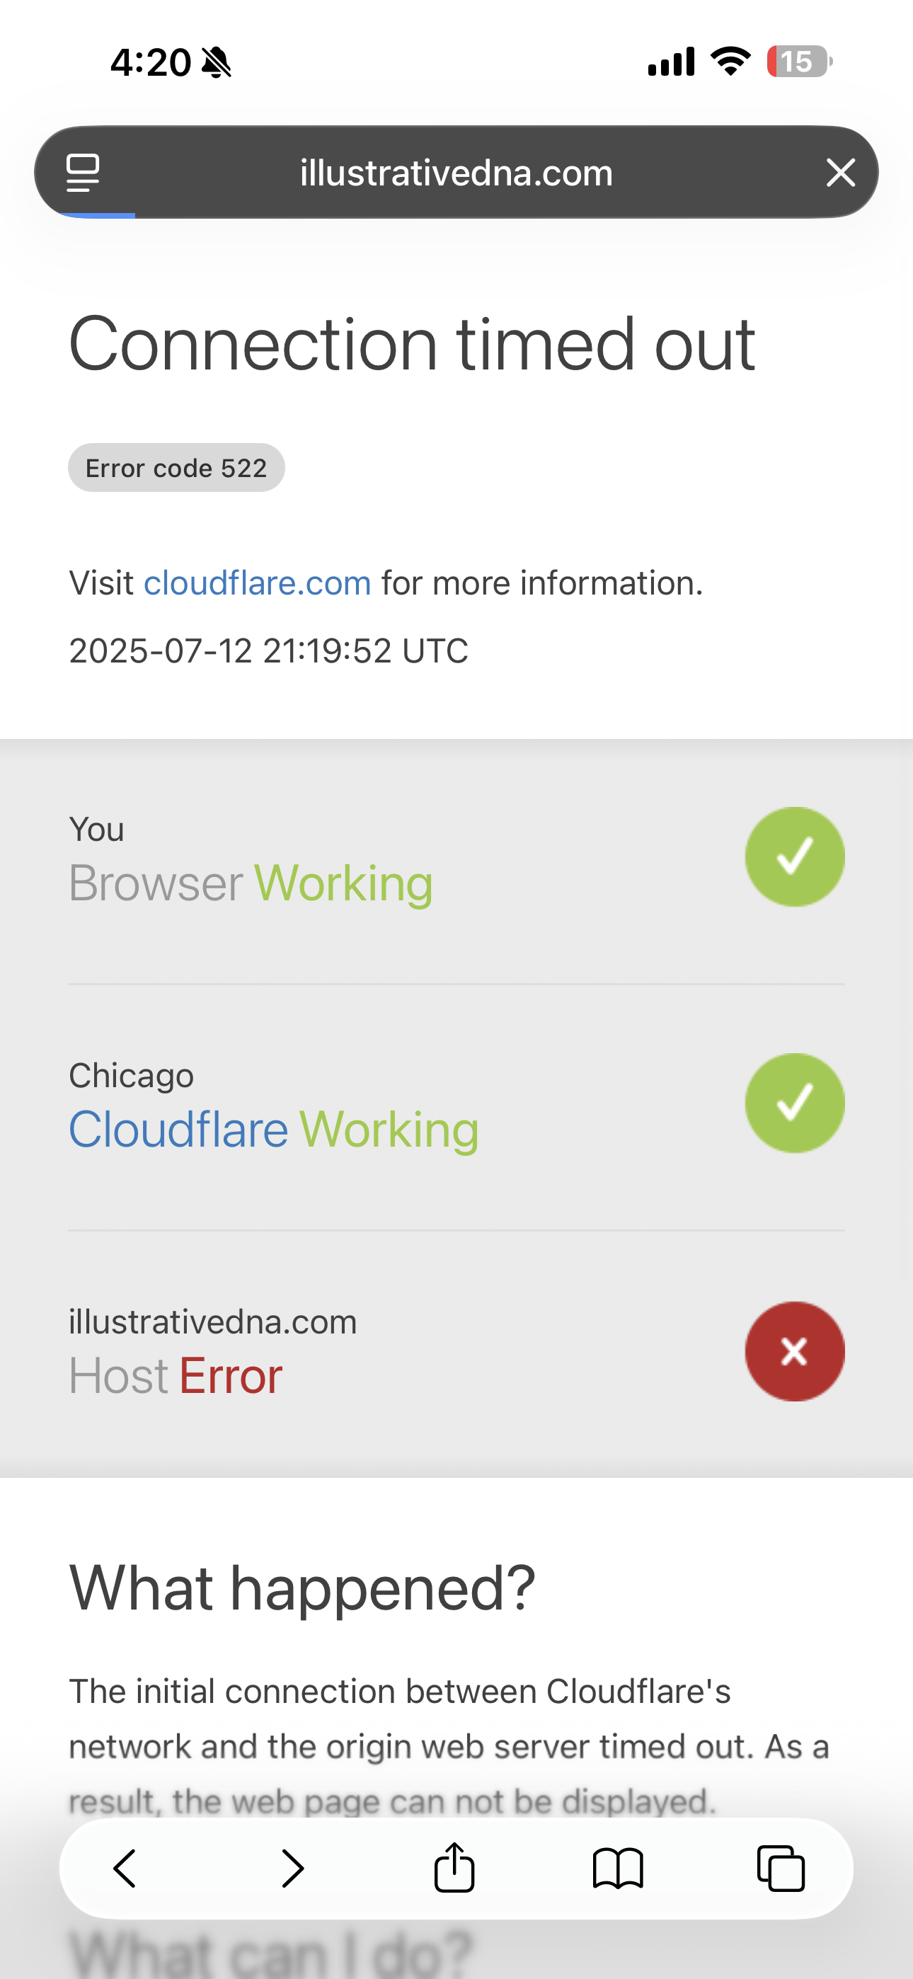Viewport: 913px width, 1979px height.
Task: Open the Bookmarks book icon
Action: point(618,1868)
